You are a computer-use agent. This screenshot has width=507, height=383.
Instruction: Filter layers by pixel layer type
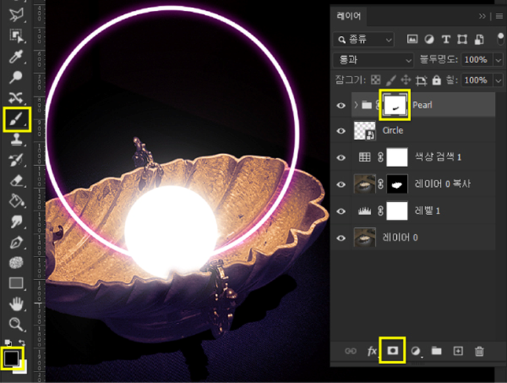412,39
